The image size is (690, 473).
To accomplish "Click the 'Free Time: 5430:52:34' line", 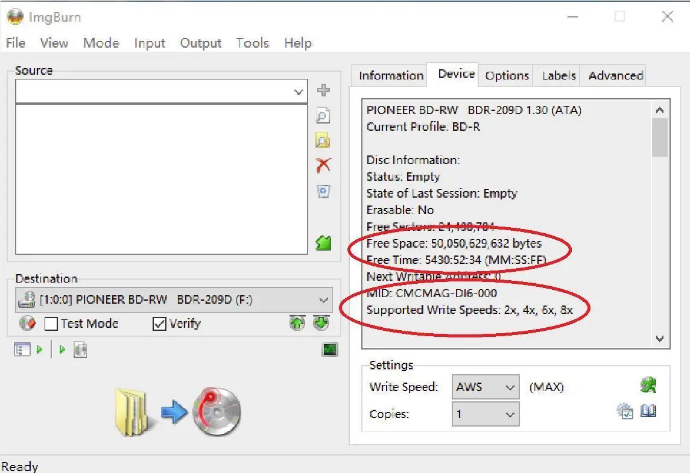I will [457, 260].
